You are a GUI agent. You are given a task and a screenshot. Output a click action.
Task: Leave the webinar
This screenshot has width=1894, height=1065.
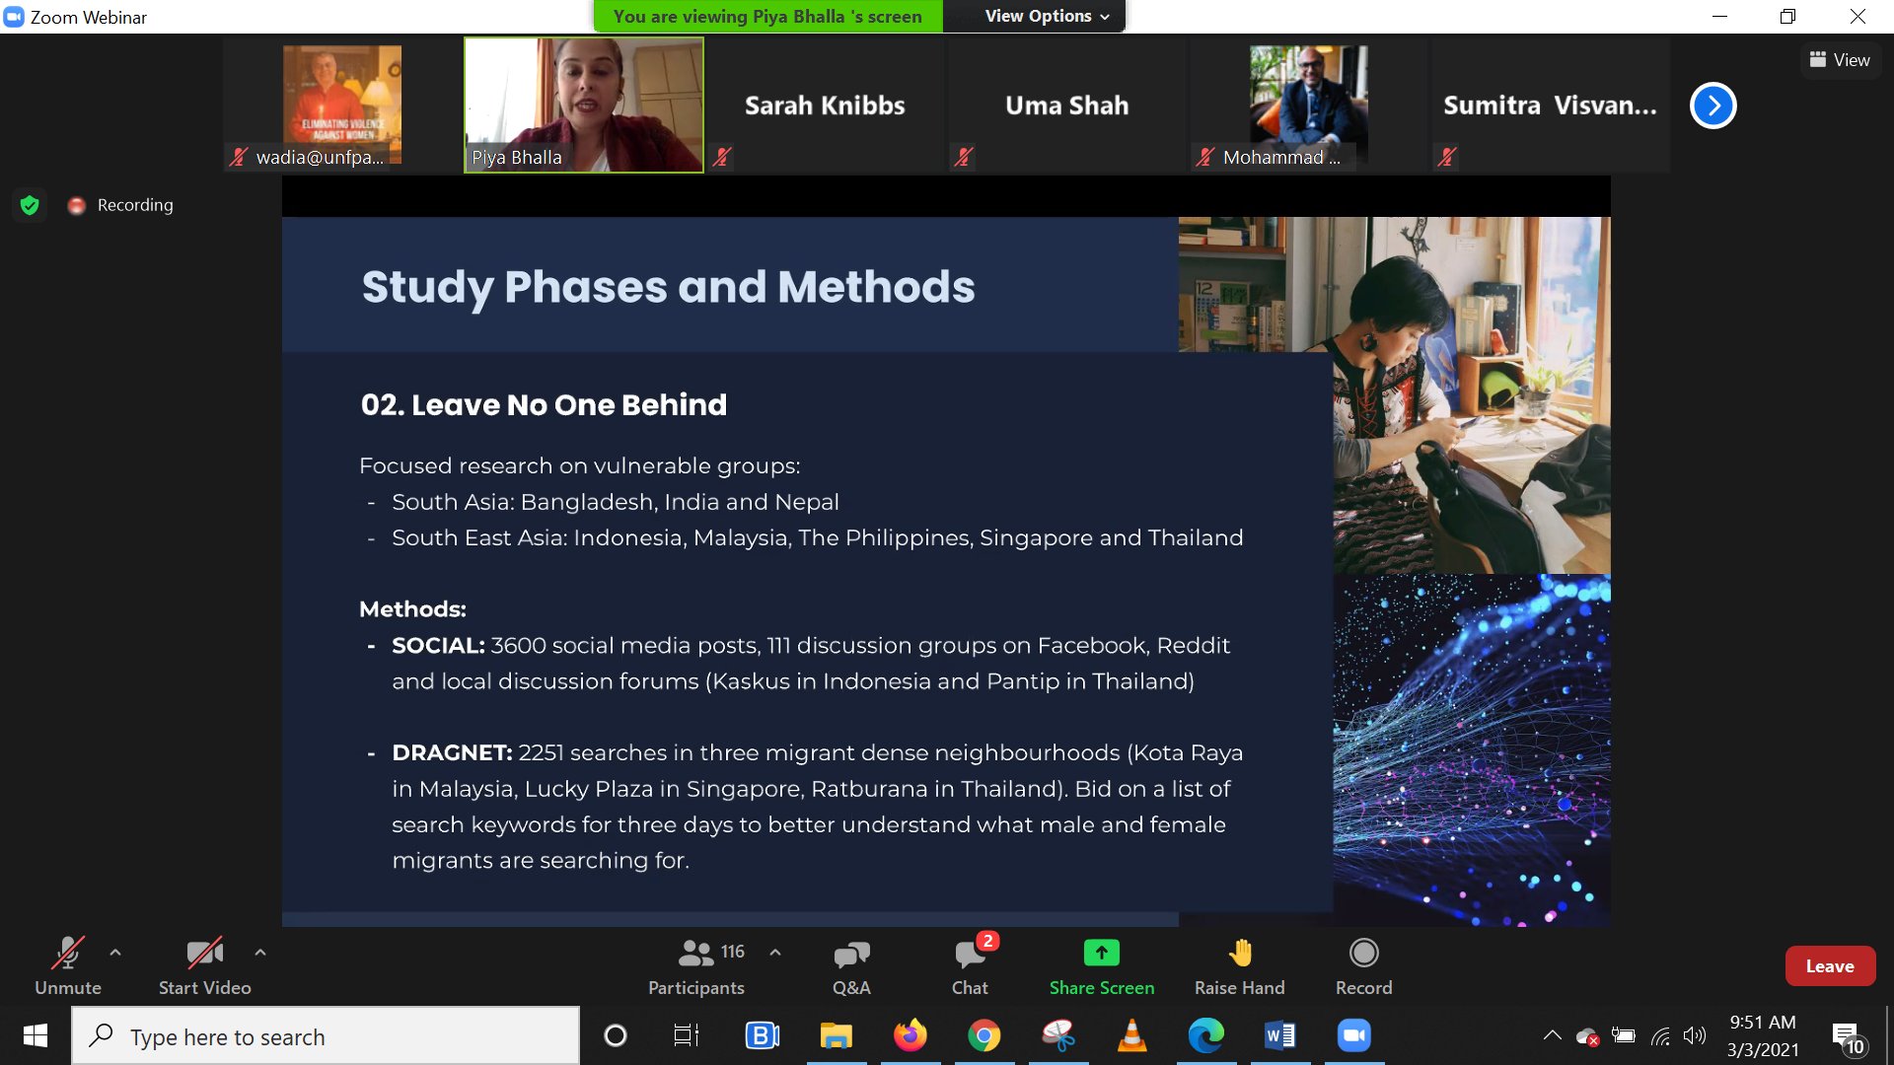pyautogui.click(x=1829, y=966)
